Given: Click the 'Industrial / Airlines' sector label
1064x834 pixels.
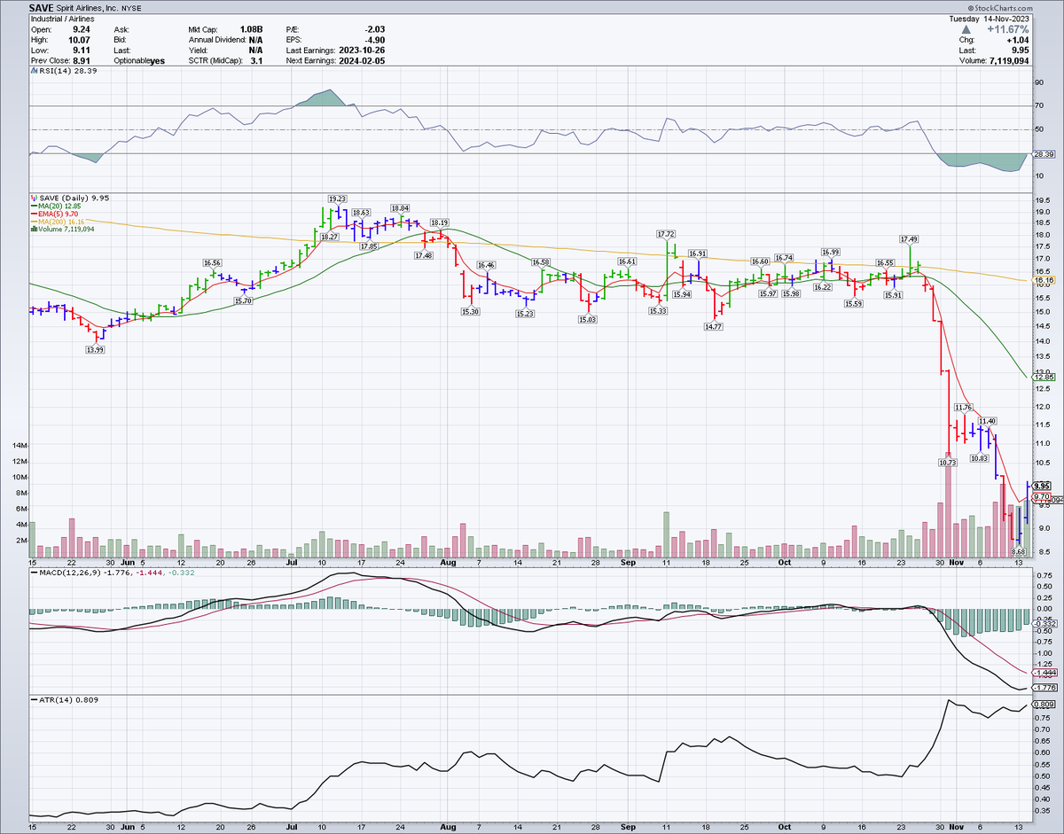Looking at the screenshot, I should [x=61, y=17].
